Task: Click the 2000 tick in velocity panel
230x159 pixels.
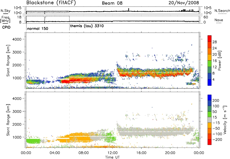Action: [17, 124]
